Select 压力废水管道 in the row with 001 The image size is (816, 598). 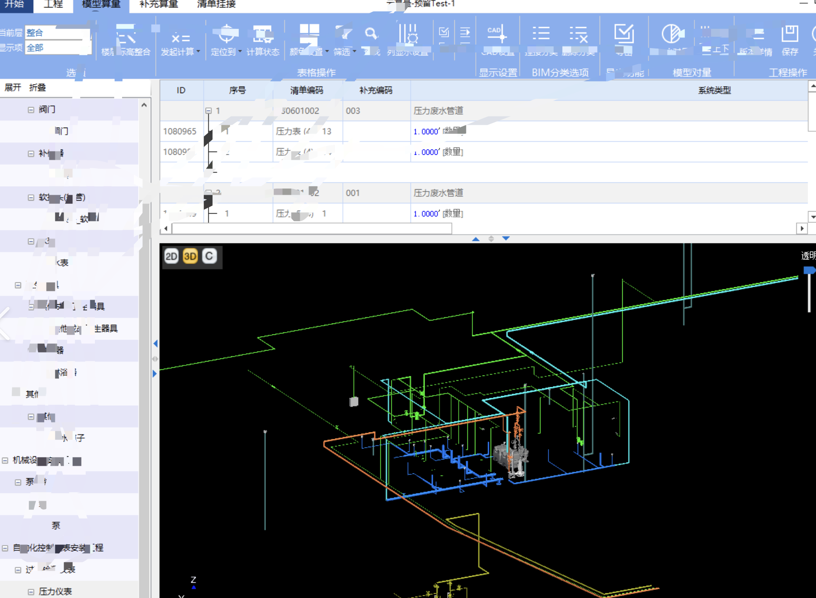tap(439, 193)
